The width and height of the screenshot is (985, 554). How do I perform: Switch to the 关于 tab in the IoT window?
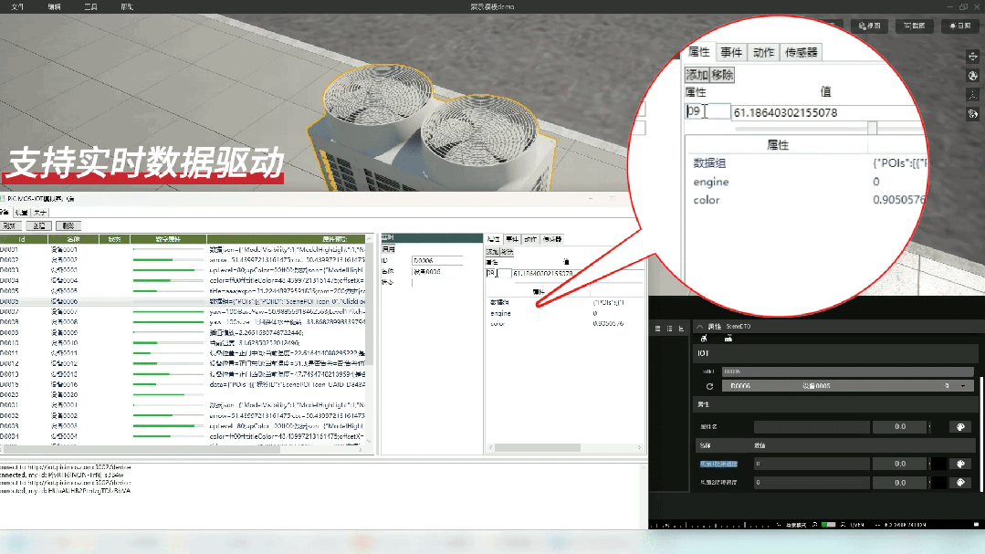(39, 213)
